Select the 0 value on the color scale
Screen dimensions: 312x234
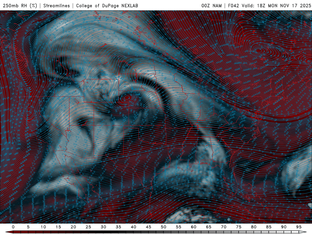click(x=13, y=227)
